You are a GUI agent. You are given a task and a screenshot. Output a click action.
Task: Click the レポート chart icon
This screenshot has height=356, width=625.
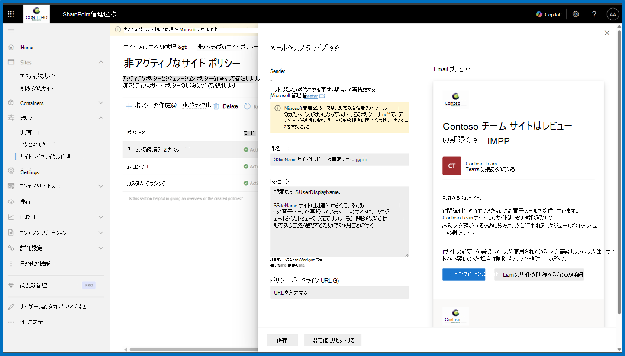[x=11, y=217]
